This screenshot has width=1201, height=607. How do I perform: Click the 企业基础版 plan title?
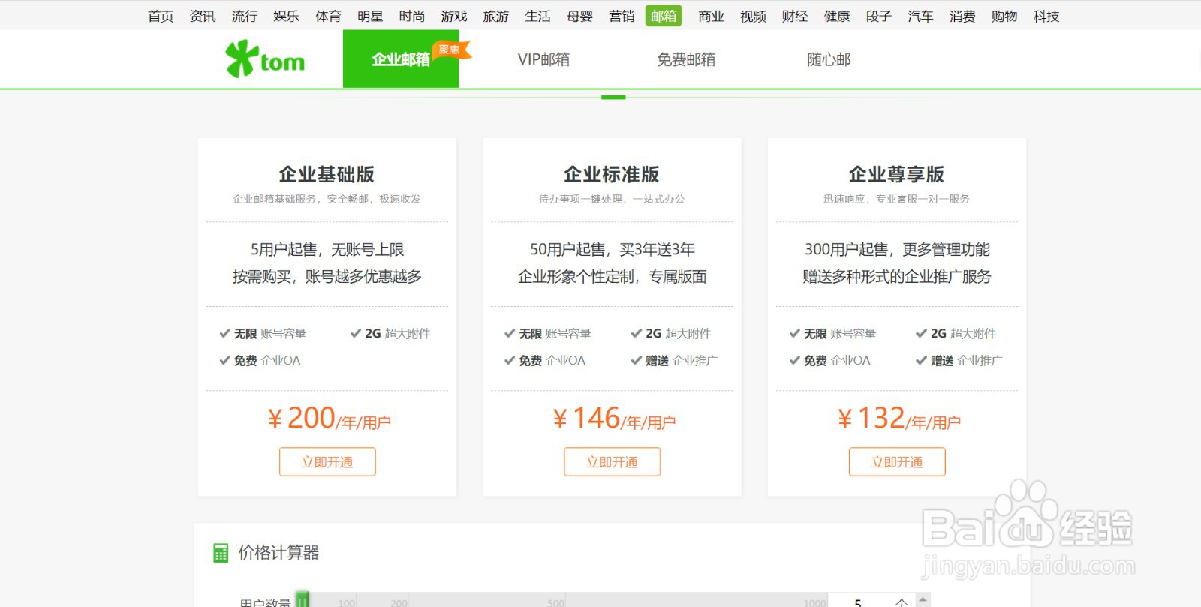coord(327,174)
